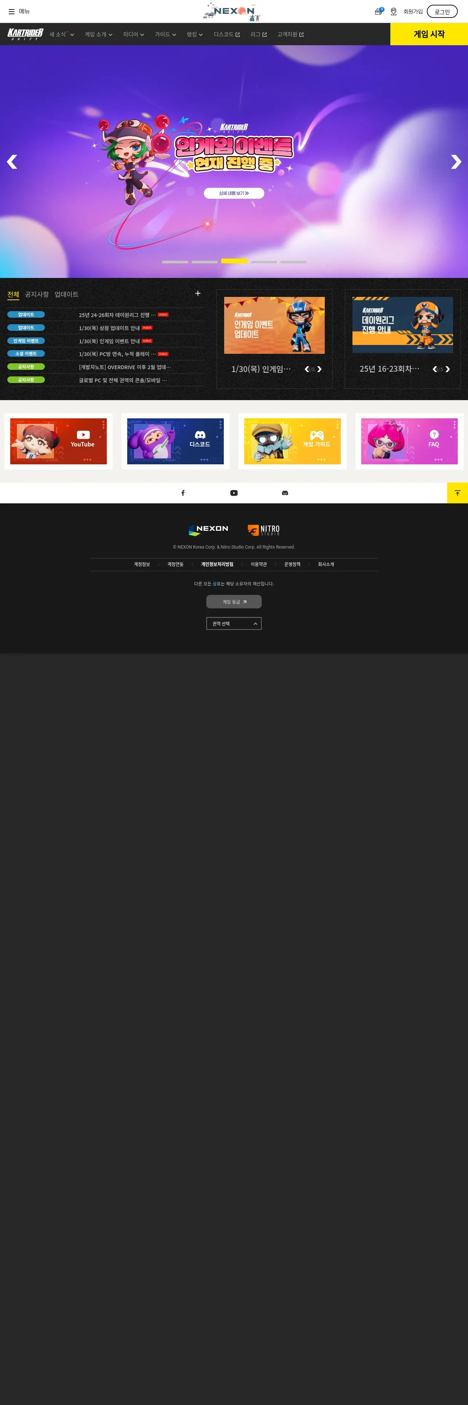The width and height of the screenshot is (468, 1405).
Task: Open external link icon beside 고객지원
Action: point(301,35)
